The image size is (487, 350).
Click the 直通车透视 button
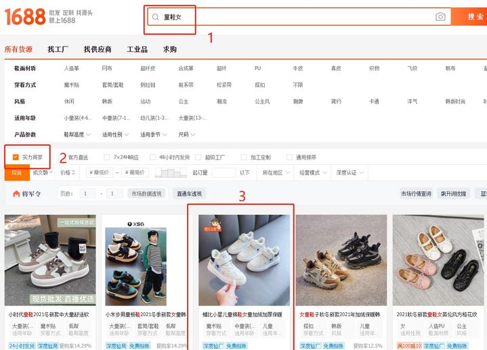click(x=189, y=194)
